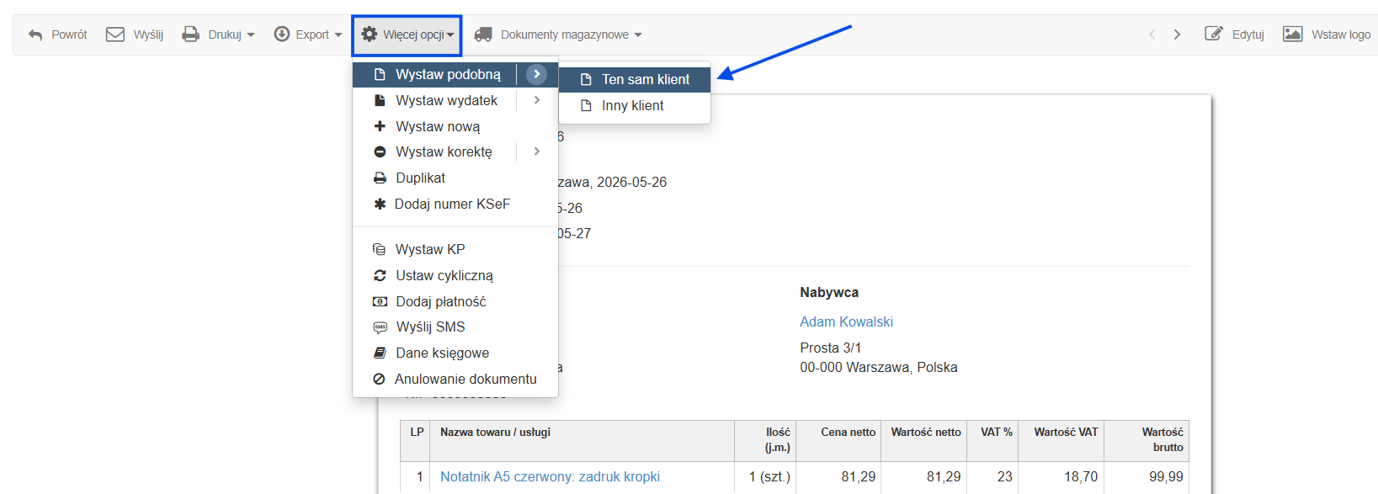Click the Powrót back arrow icon
This screenshot has height=494, width=1378.
(35, 35)
